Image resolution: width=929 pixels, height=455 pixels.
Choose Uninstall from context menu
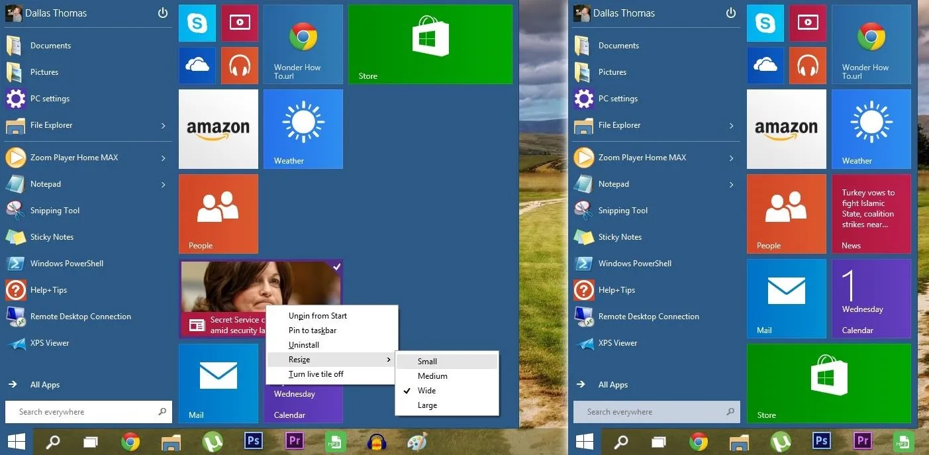332,345
